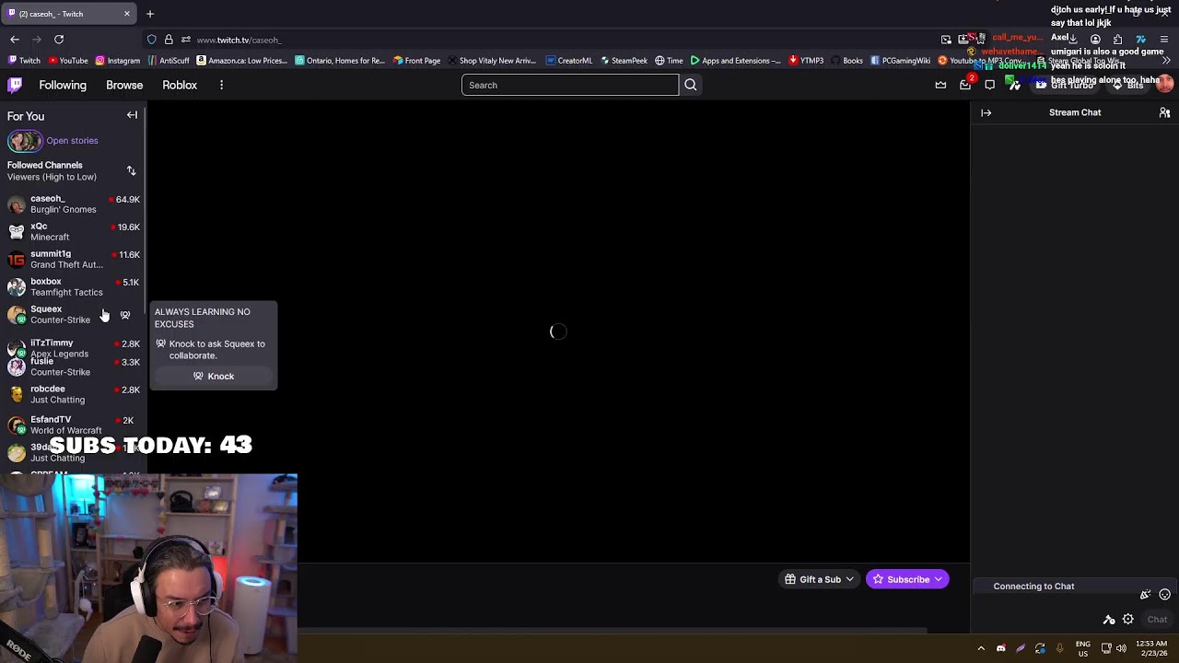
Task: Click the search magnifier button
Action: [690, 85]
